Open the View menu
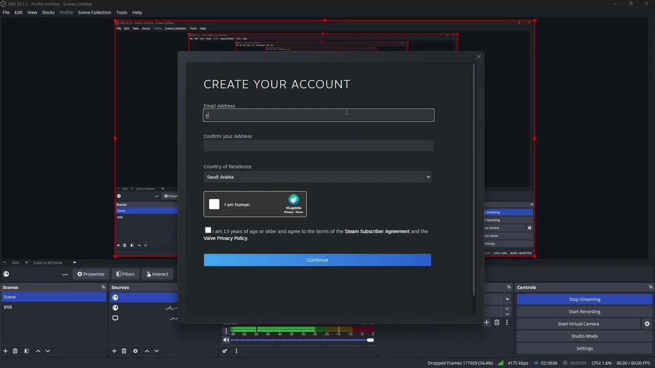Viewport: 655px width, 368px height. (x=32, y=12)
